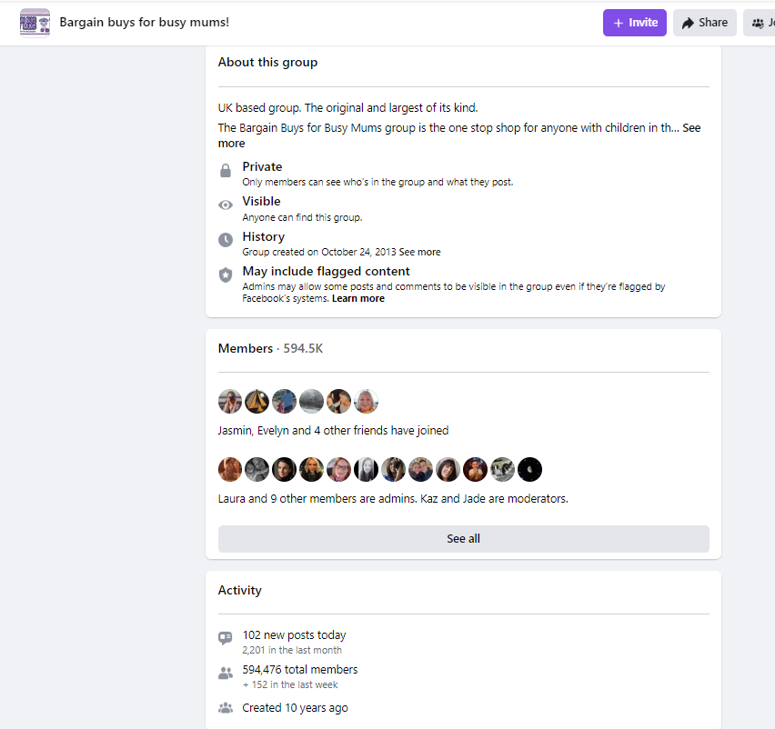Image resolution: width=775 pixels, height=729 pixels.
Task: Click the first friend avatar in Members
Action: [230, 401]
